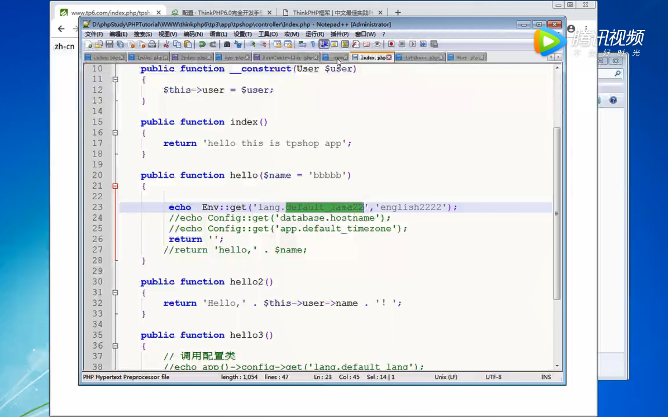Collapse hello2 function fold at line 31
Viewport: 668px width, 417px height.
115,292
